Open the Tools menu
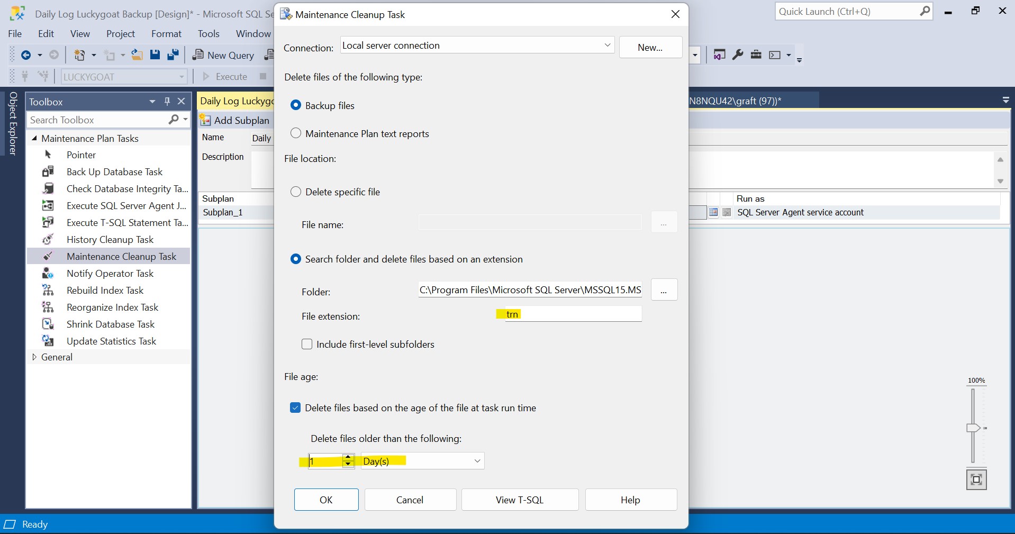The width and height of the screenshot is (1015, 534). point(209,33)
